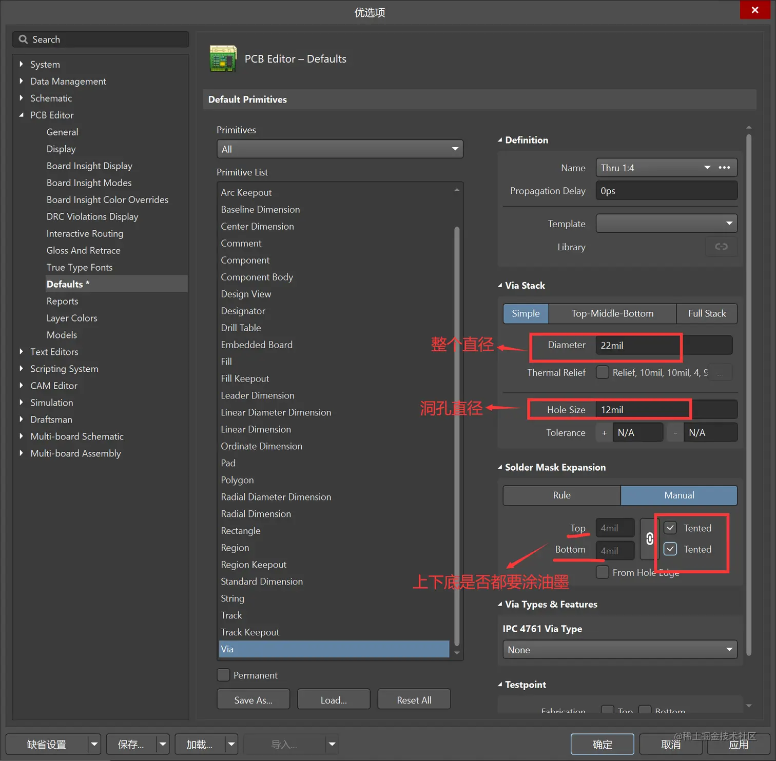Click the 缺省设置 button
The height and width of the screenshot is (761, 776).
click(47, 744)
